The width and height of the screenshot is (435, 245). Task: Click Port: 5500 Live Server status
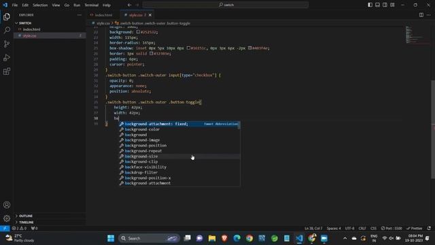point(391,229)
